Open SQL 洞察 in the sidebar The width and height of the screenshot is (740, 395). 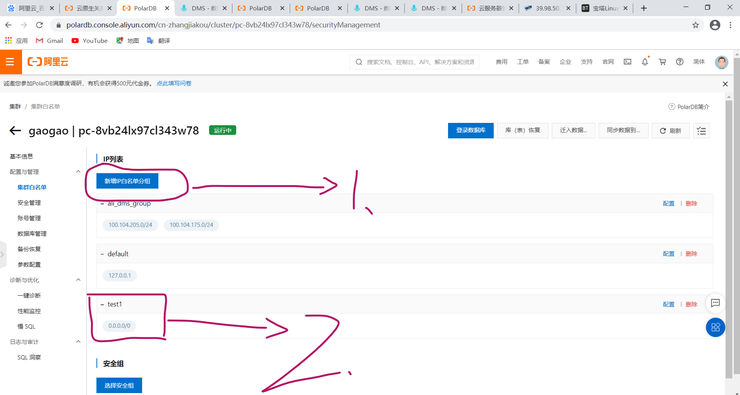pyautogui.click(x=29, y=357)
